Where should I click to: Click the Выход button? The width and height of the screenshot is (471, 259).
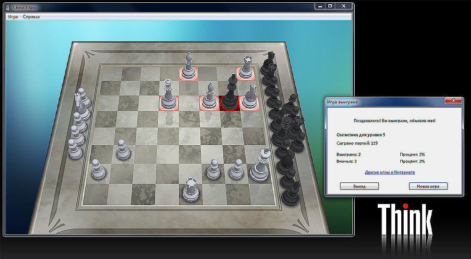[359, 186]
